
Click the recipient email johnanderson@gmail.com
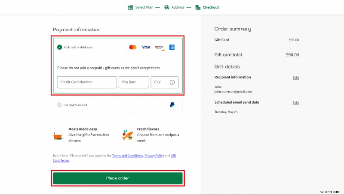233,92
